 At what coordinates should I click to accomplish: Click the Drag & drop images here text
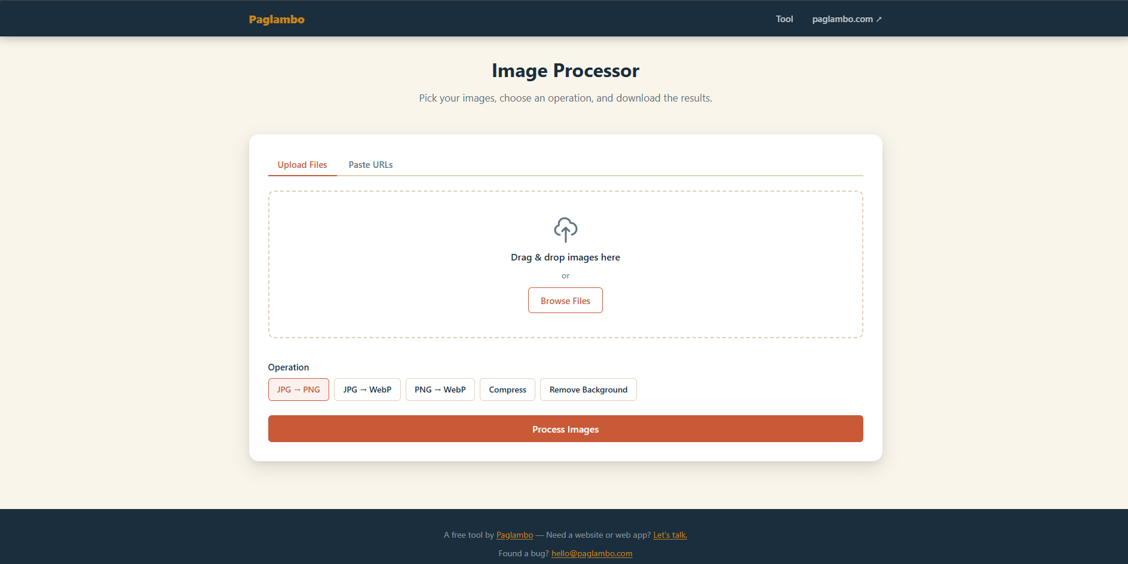[565, 257]
